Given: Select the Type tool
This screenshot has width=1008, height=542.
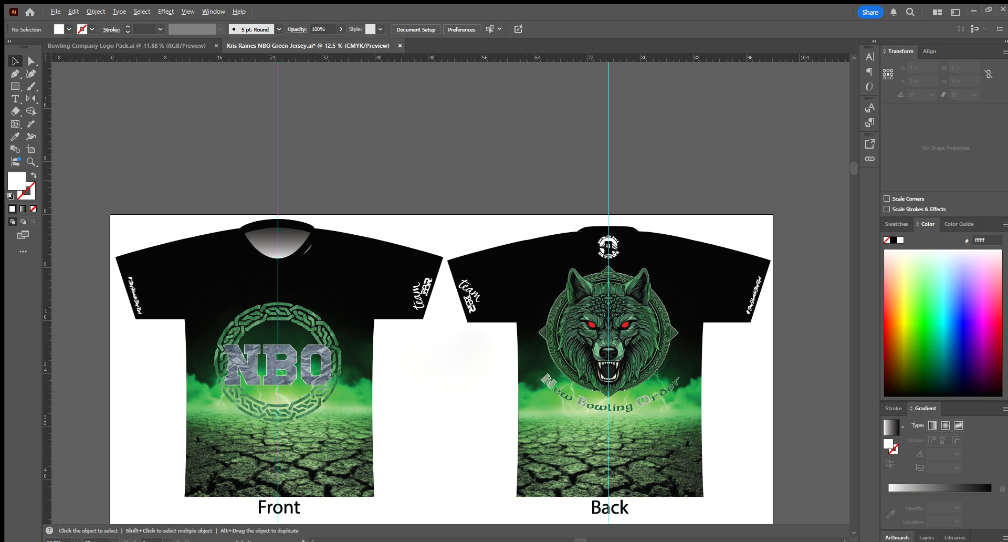Looking at the screenshot, I should coord(15,99).
